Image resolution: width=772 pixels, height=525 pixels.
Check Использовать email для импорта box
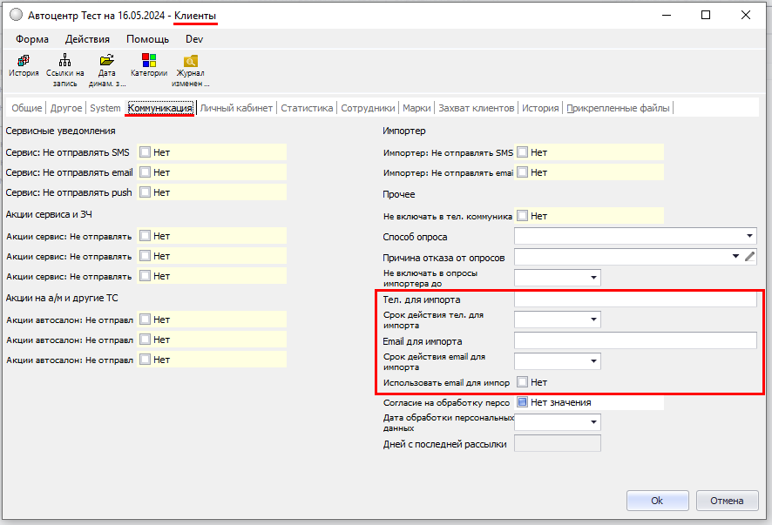[523, 382]
